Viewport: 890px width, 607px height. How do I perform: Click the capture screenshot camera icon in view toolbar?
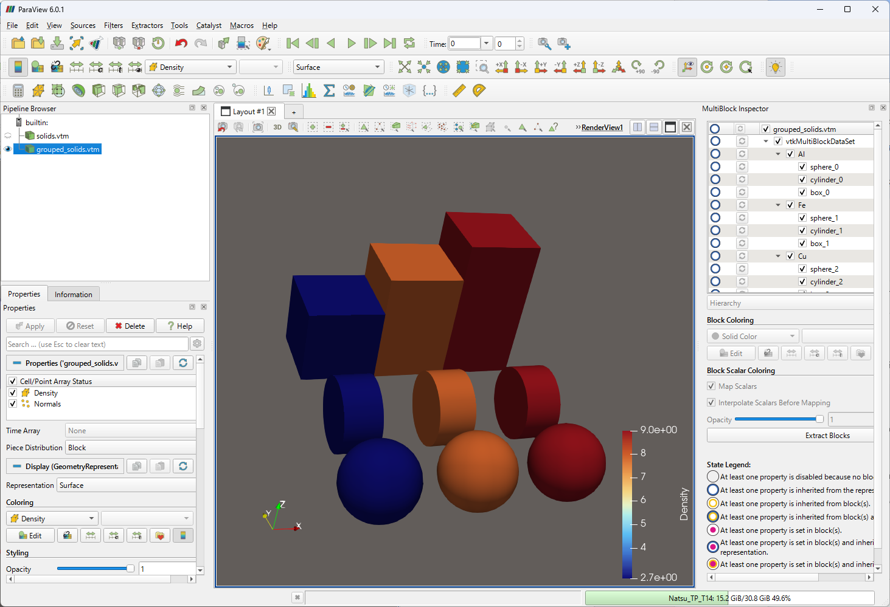point(258,127)
